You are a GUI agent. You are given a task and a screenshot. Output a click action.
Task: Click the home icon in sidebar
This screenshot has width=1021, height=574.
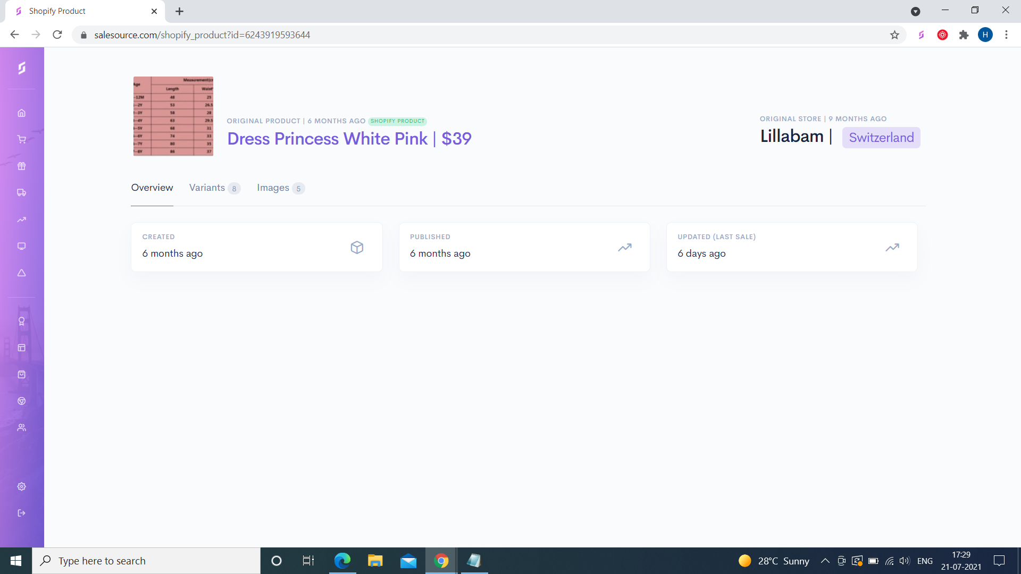coord(21,113)
